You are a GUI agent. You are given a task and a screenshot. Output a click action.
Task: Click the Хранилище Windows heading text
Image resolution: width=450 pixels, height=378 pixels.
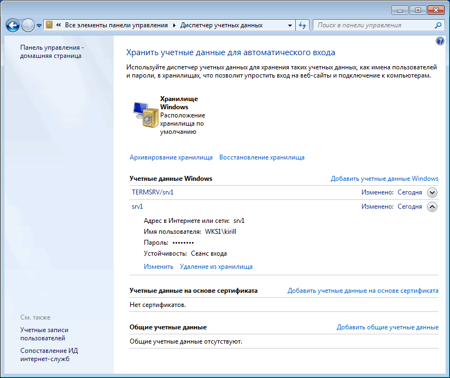[179, 103]
